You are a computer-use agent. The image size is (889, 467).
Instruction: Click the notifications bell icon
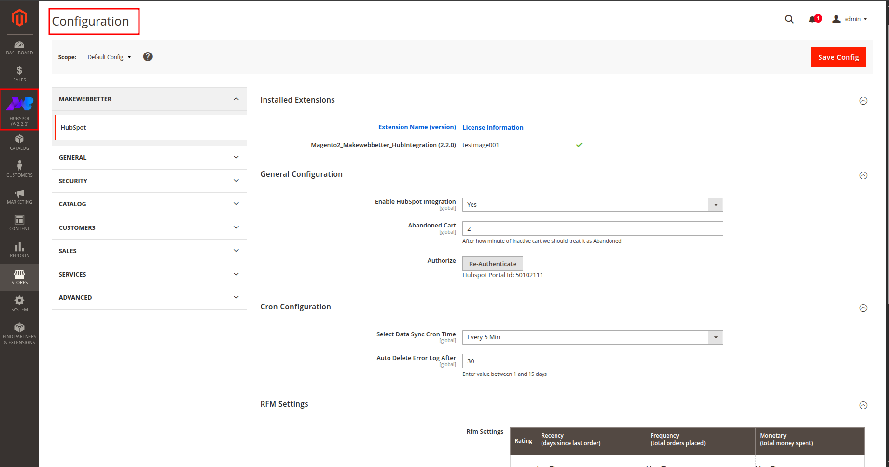pyautogui.click(x=813, y=19)
